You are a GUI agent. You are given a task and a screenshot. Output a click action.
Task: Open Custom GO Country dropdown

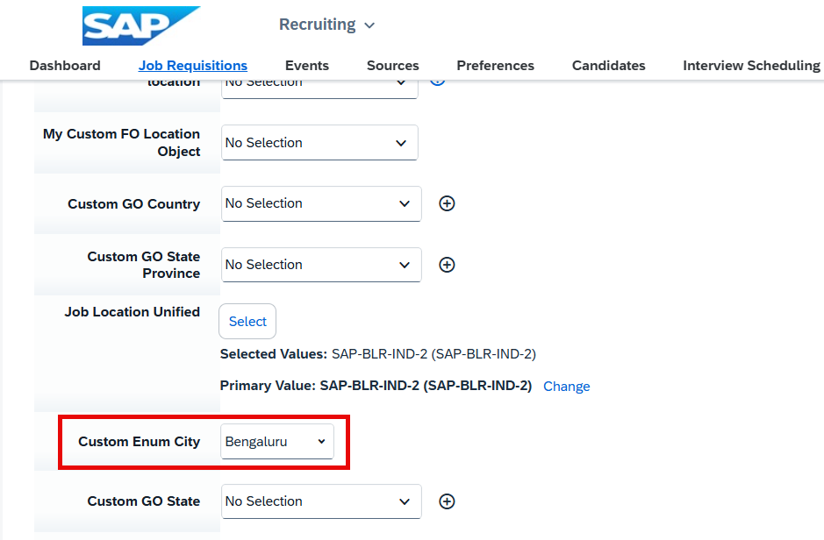321,203
